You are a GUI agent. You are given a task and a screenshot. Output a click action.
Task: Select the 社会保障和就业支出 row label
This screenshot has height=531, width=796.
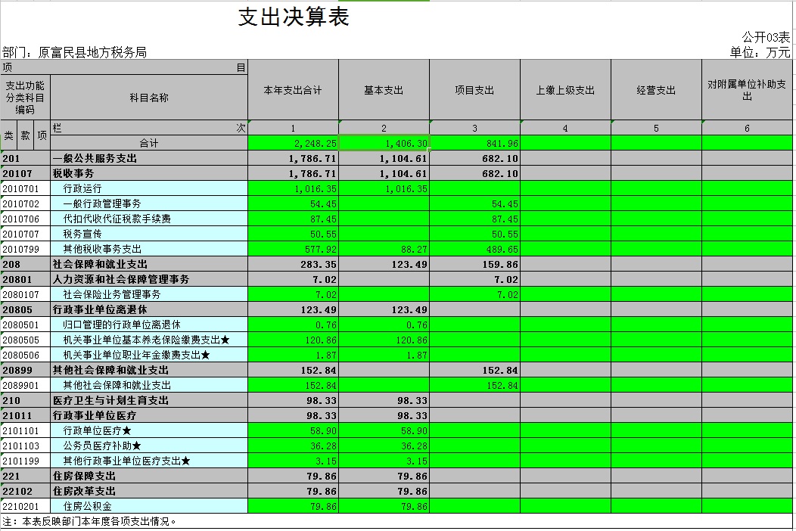point(149,265)
